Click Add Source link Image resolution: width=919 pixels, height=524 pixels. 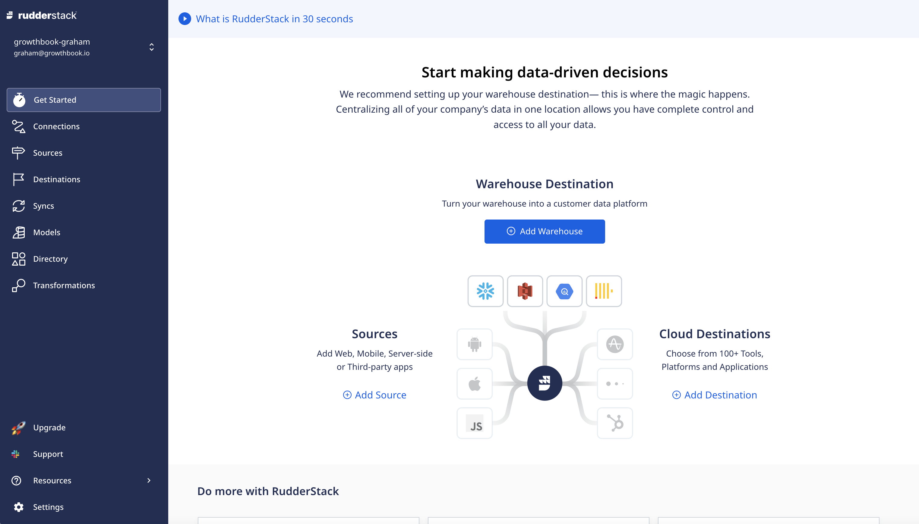tap(374, 394)
